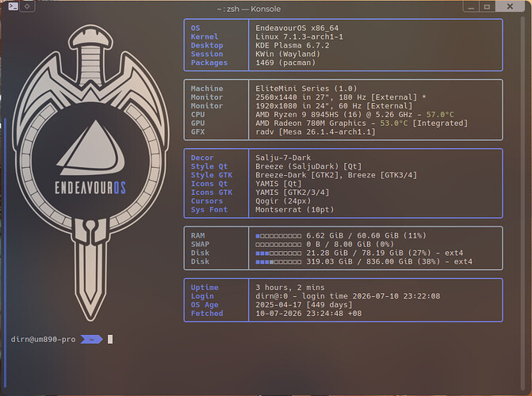Click the login time line

click(x=347, y=296)
